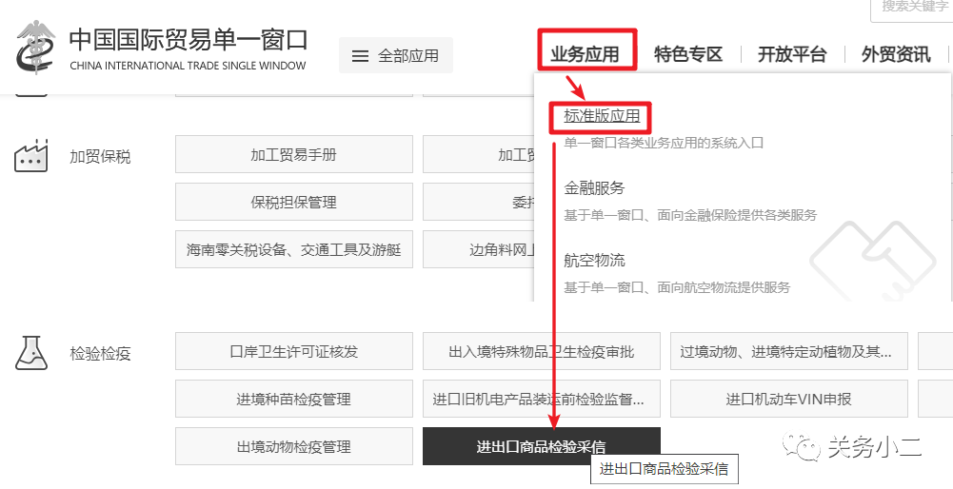Open 出入境特殊物品卫生检疫审批
This screenshot has width=953, height=489.
542,351
